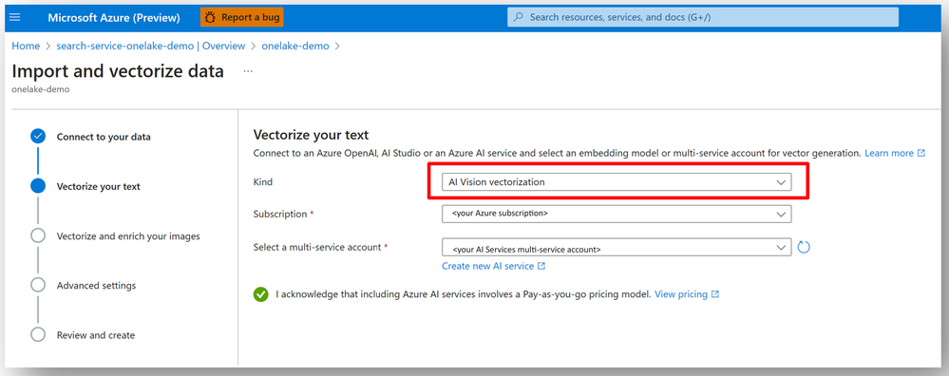Click the completed Connect to your data checkmark
This screenshot has width=949, height=376.
[38, 137]
